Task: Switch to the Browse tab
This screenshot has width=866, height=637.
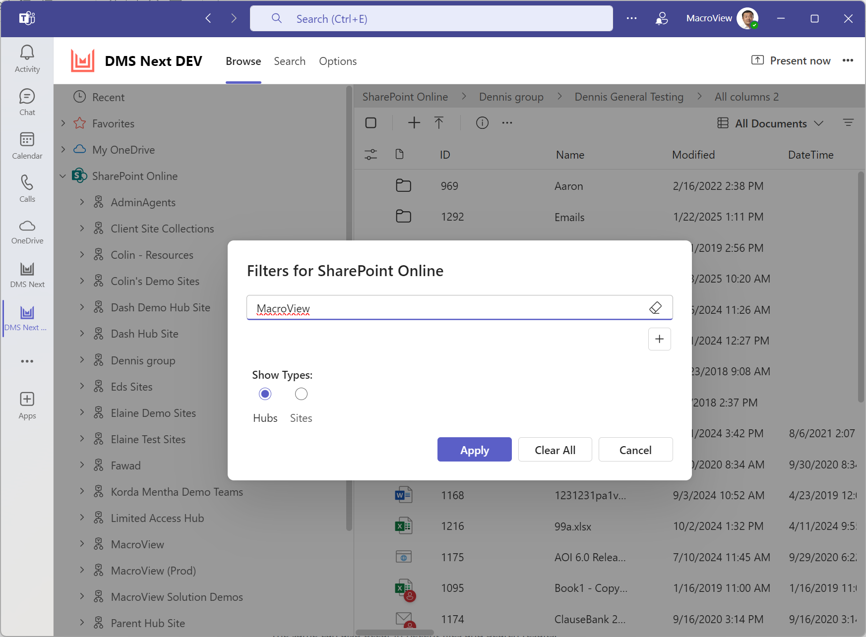Action: coord(243,61)
